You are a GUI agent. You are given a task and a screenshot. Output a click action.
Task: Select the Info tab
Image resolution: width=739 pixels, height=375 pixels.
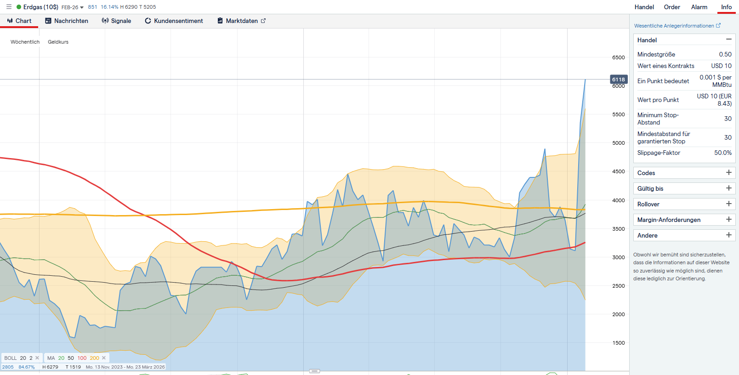(727, 7)
